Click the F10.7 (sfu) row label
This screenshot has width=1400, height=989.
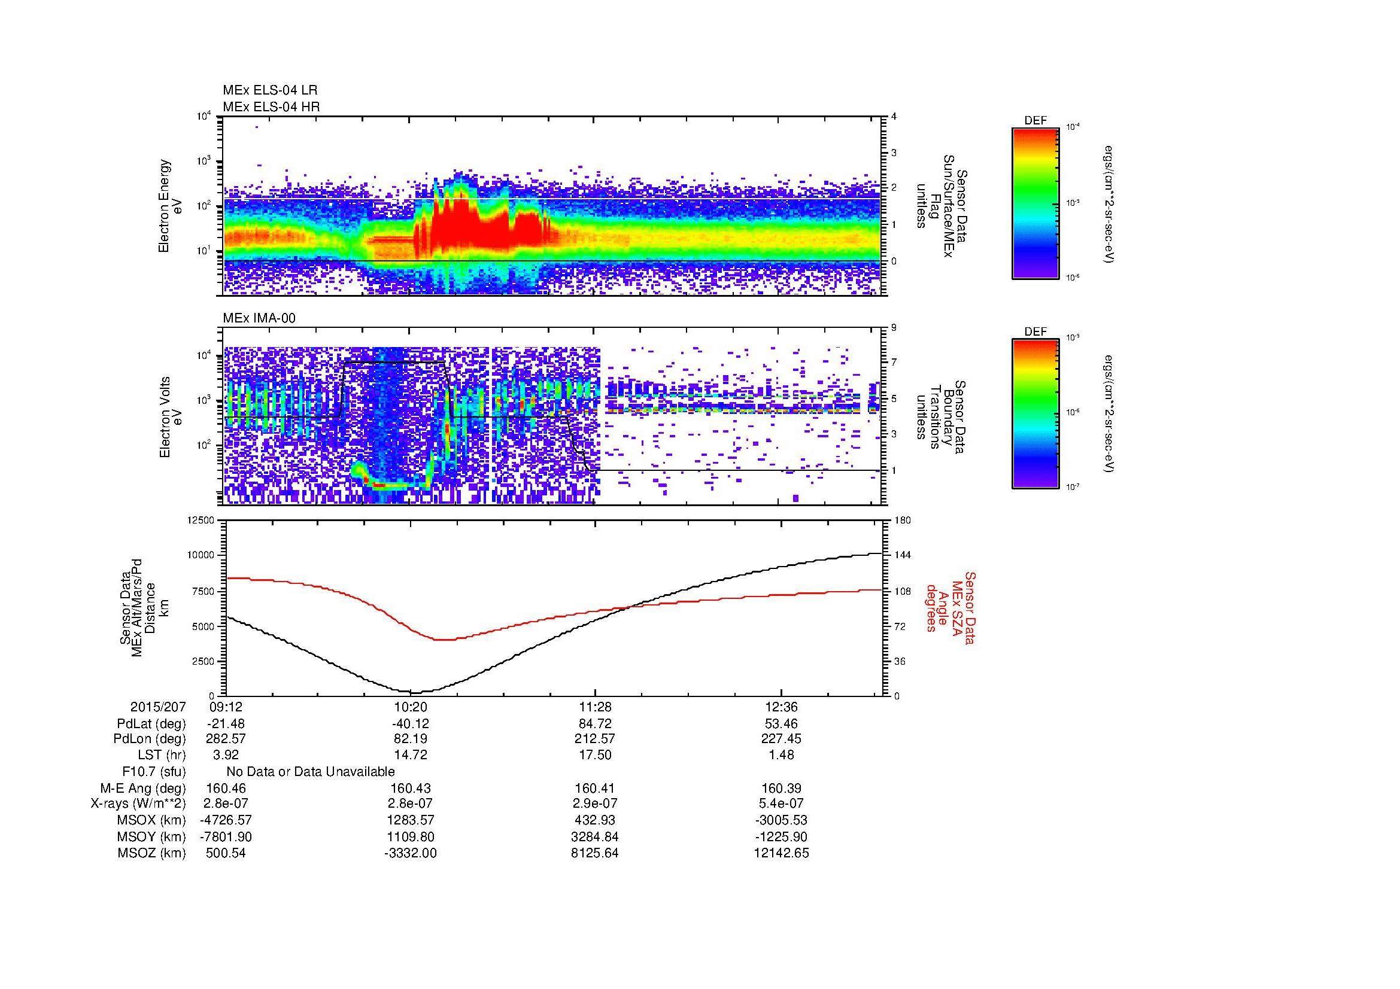tap(154, 772)
